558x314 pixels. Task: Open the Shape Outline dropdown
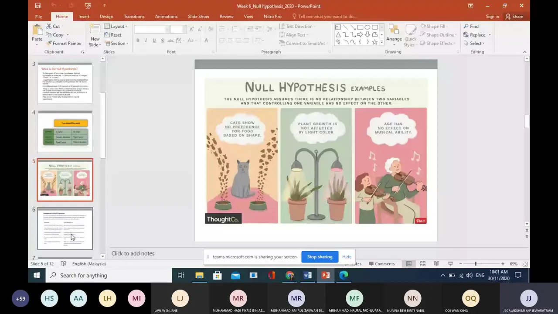[438, 35]
